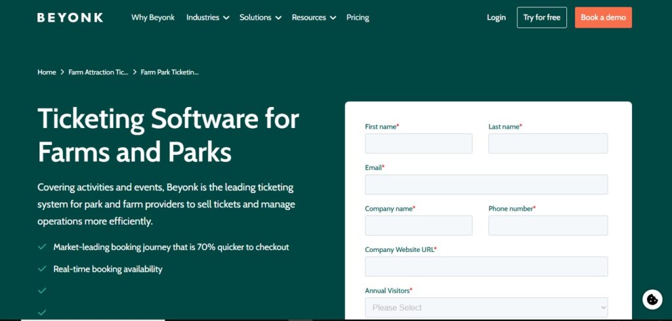Go to Home in breadcrumb
This screenshot has width=672, height=321.
pos(47,72)
